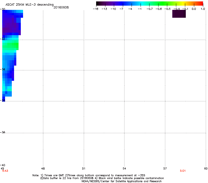Click the 51 longitude axis label
Screen dimensions: 208x183
coord(83,169)
